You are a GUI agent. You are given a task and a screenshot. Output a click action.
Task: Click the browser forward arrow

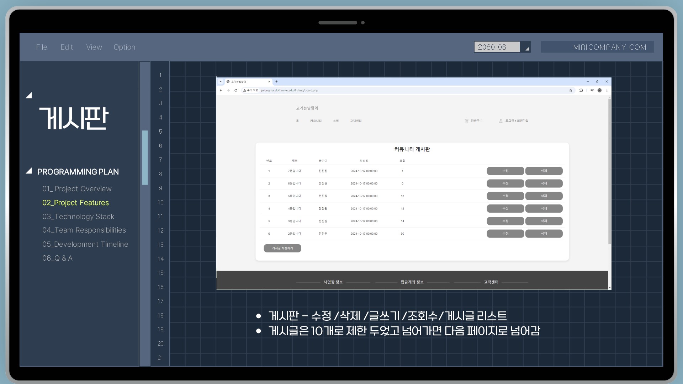point(228,90)
